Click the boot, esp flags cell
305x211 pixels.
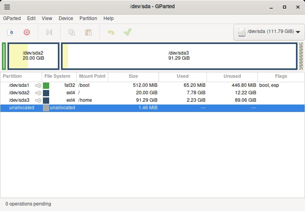(x=269, y=85)
